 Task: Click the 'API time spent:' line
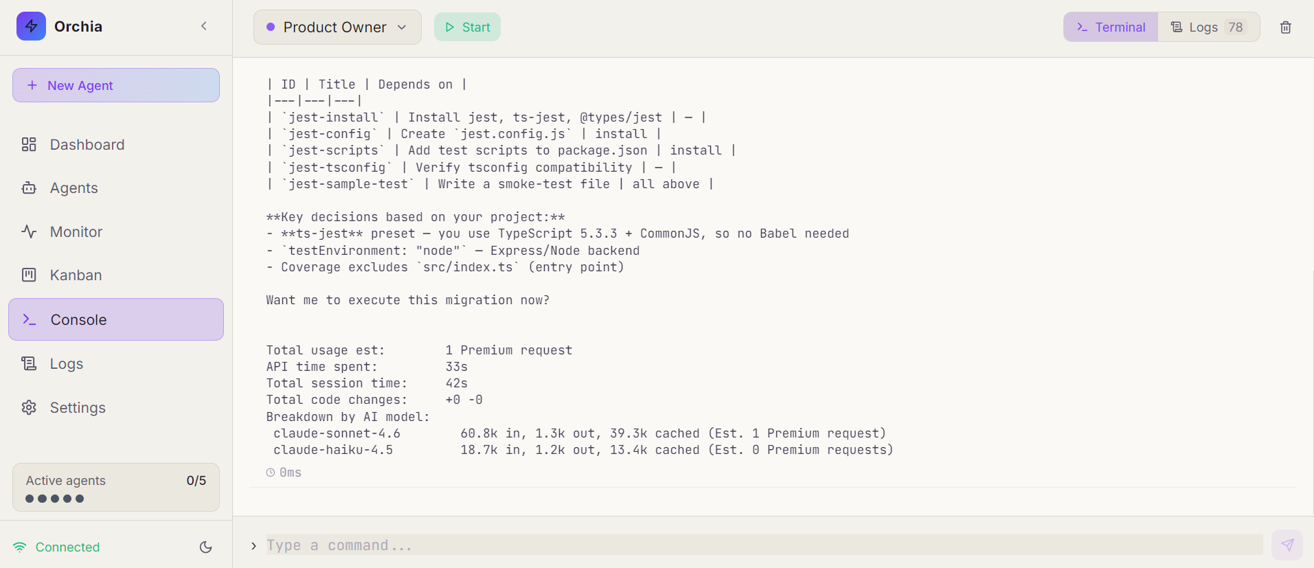click(x=367, y=367)
